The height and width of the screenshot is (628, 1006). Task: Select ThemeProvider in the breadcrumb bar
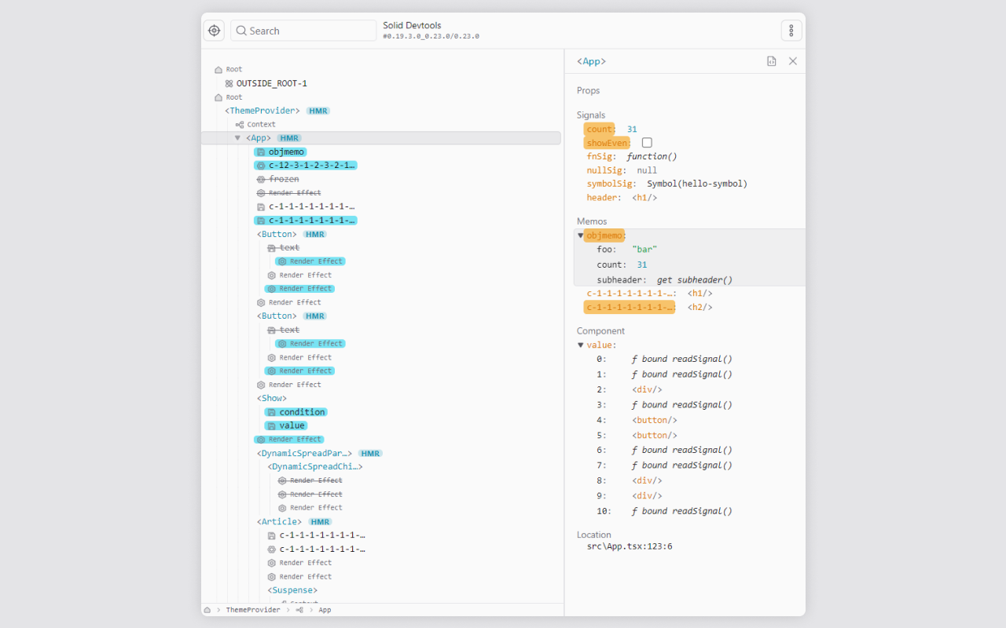pyautogui.click(x=252, y=609)
